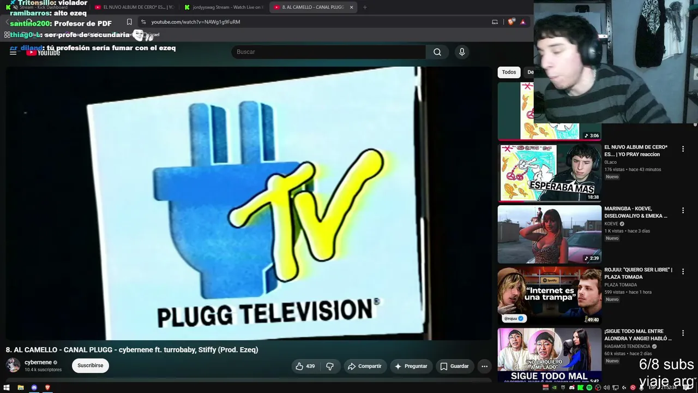This screenshot has width=698, height=393.
Task: Subscribe to cybernene with Suscribirse
Action: [x=91, y=366]
